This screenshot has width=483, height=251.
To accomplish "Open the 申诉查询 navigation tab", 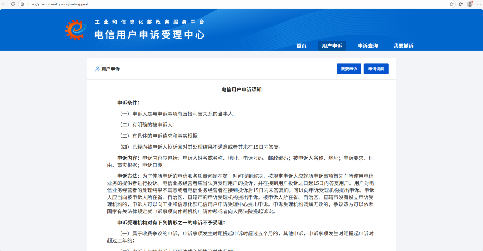I will point(368,46).
